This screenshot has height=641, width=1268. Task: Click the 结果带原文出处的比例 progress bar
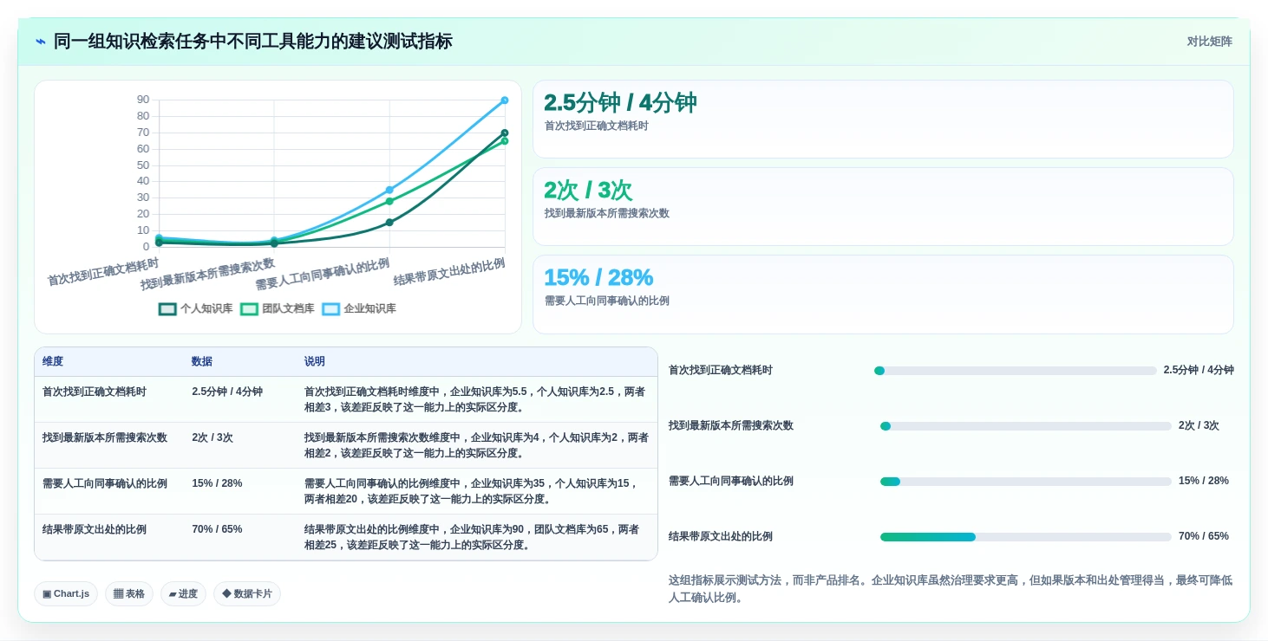click(1026, 537)
